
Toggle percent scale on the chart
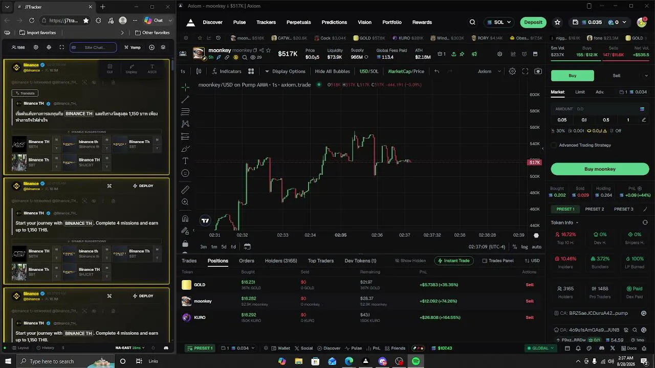point(514,247)
